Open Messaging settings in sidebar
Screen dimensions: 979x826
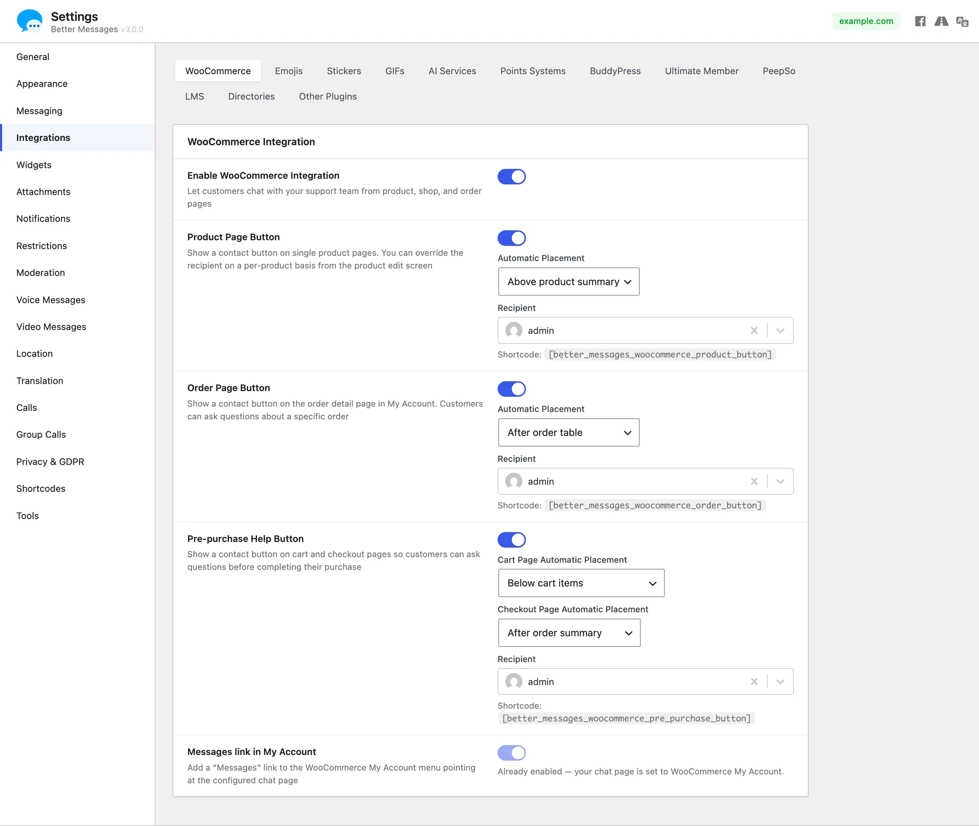click(x=77, y=111)
